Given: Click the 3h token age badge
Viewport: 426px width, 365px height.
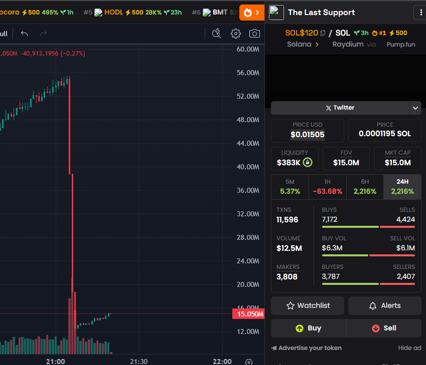Looking at the screenshot, I should pyautogui.click(x=361, y=33).
